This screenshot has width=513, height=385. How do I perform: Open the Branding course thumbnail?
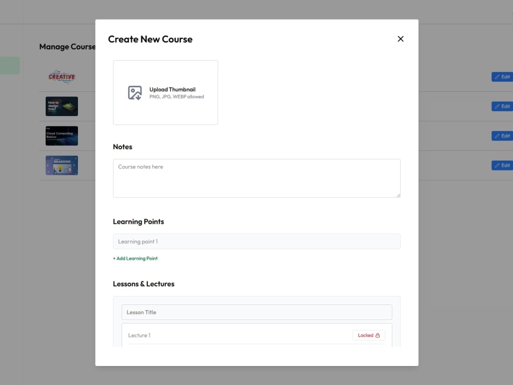(62, 165)
